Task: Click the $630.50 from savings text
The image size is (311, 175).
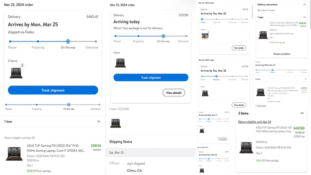Action: pyautogui.click(x=39, y=171)
